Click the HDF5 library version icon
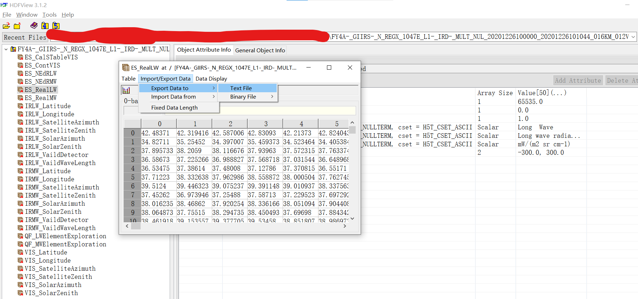This screenshot has height=299, width=638. pos(56,25)
